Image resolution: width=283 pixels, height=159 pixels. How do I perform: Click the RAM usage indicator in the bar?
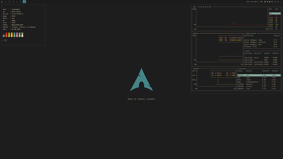pos(258,2)
